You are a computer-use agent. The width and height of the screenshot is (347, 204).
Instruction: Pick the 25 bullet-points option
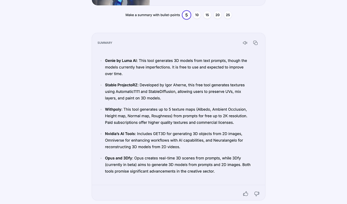228,15
